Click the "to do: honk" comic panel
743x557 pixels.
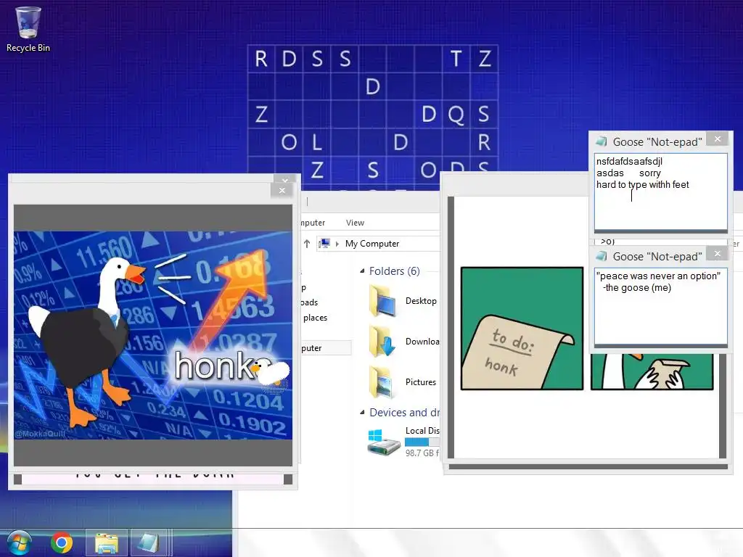(522, 329)
